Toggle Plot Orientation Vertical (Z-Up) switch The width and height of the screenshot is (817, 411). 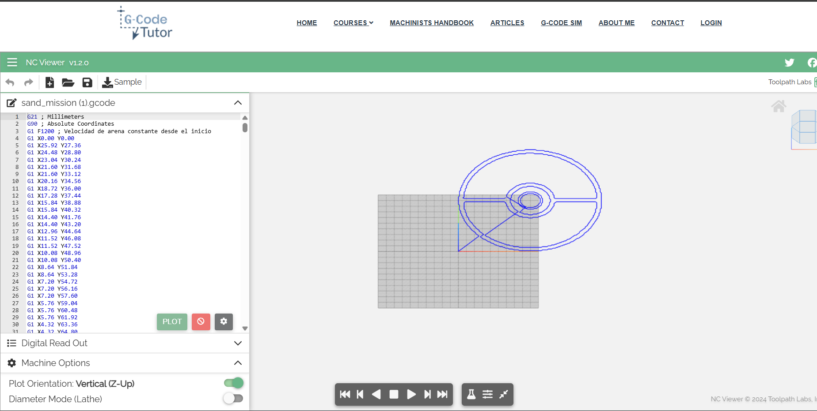[233, 383]
